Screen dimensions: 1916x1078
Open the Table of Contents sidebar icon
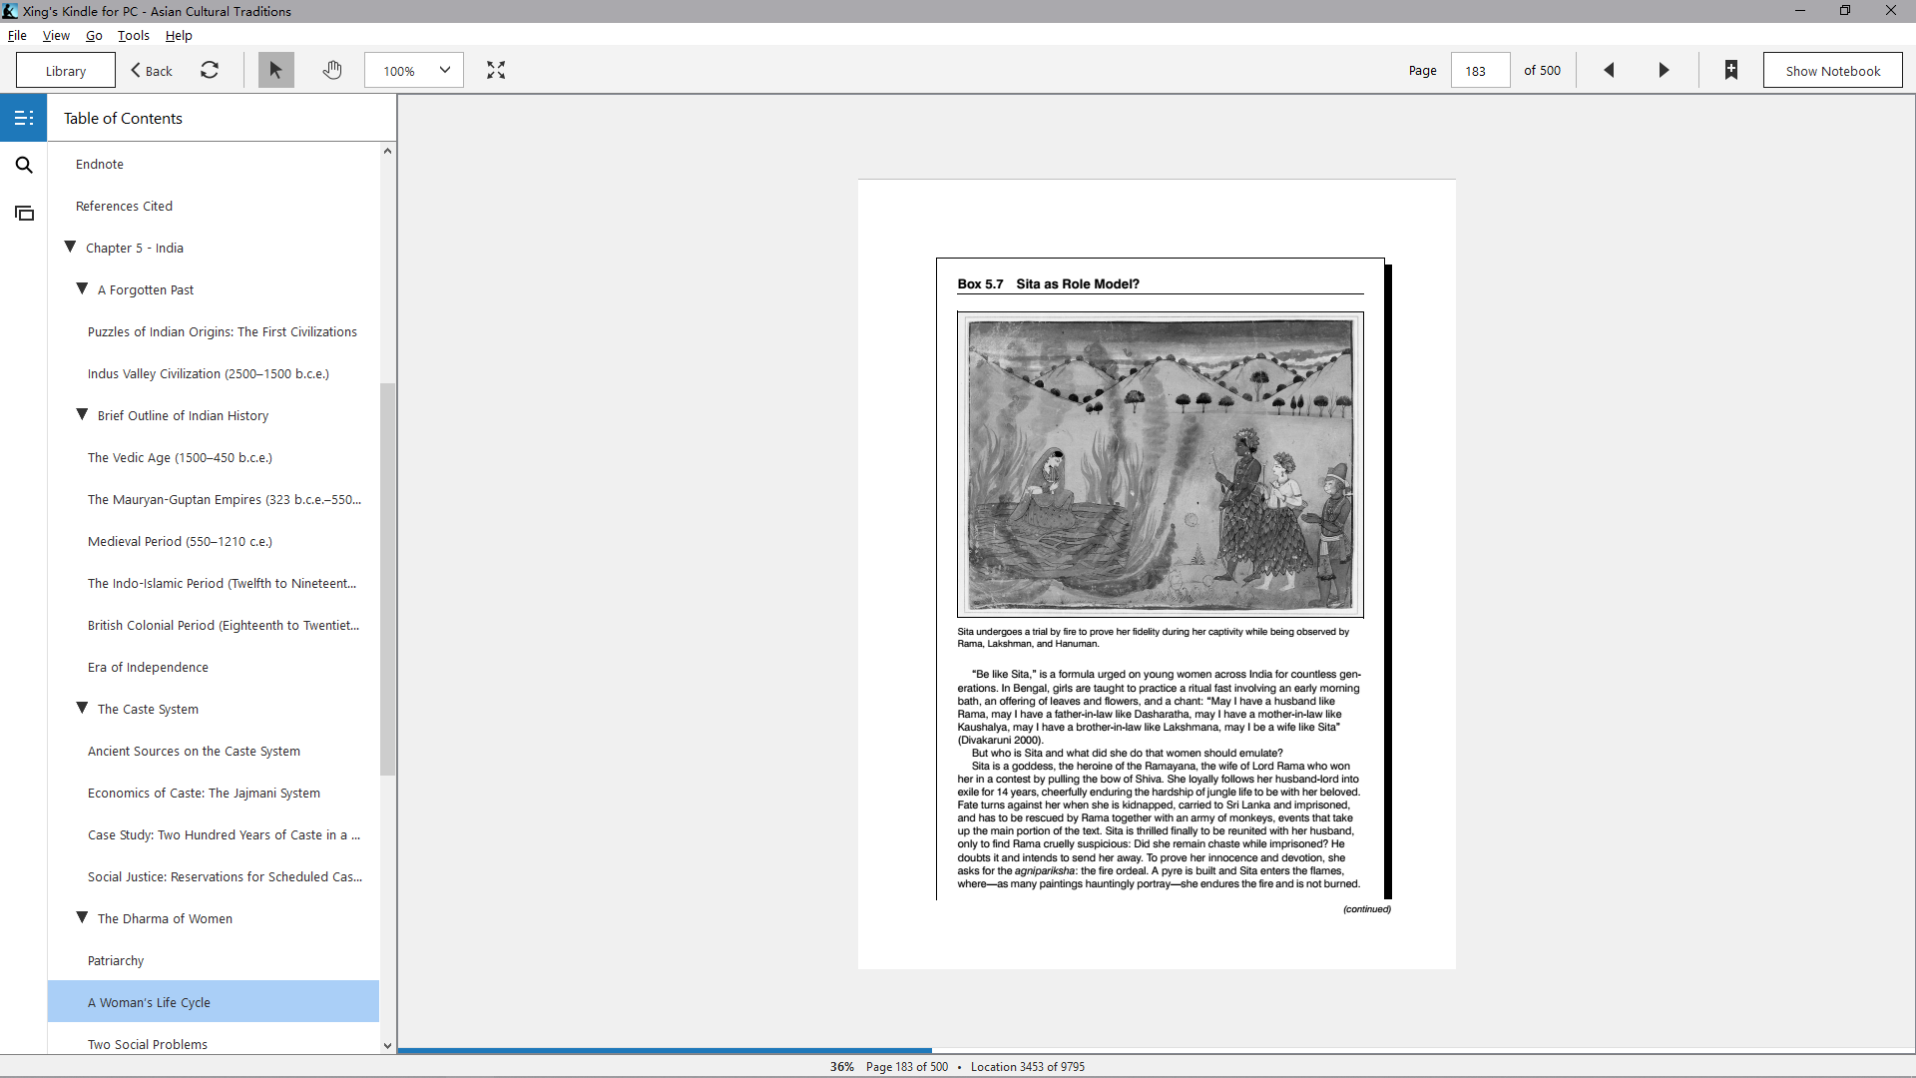[24, 118]
